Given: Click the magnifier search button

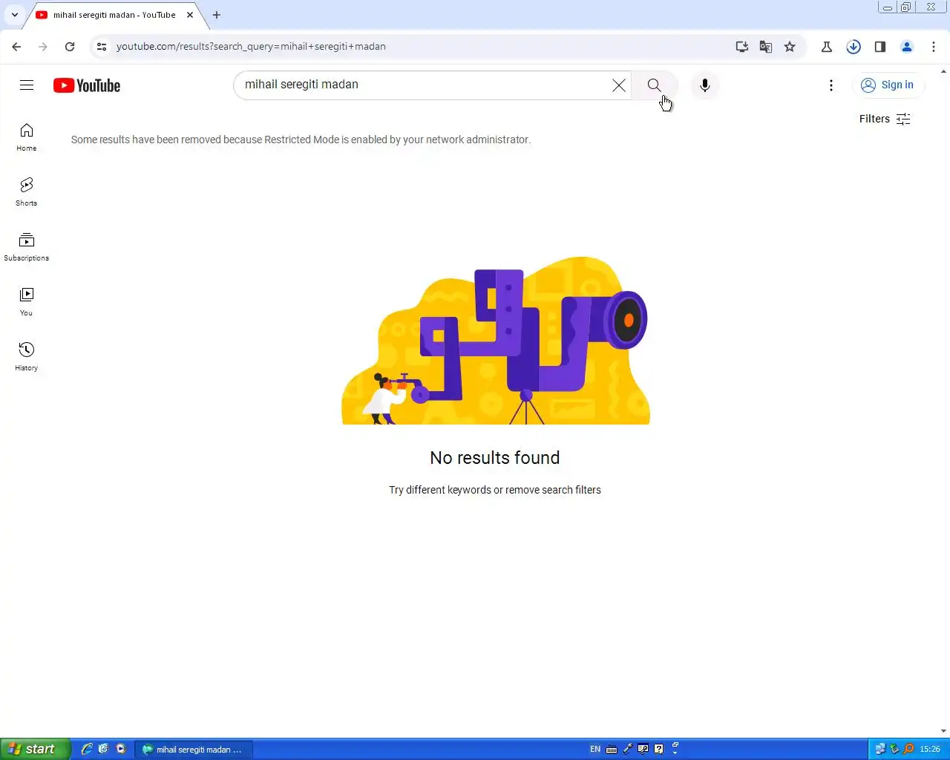Looking at the screenshot, I should [x=654, y=85].
